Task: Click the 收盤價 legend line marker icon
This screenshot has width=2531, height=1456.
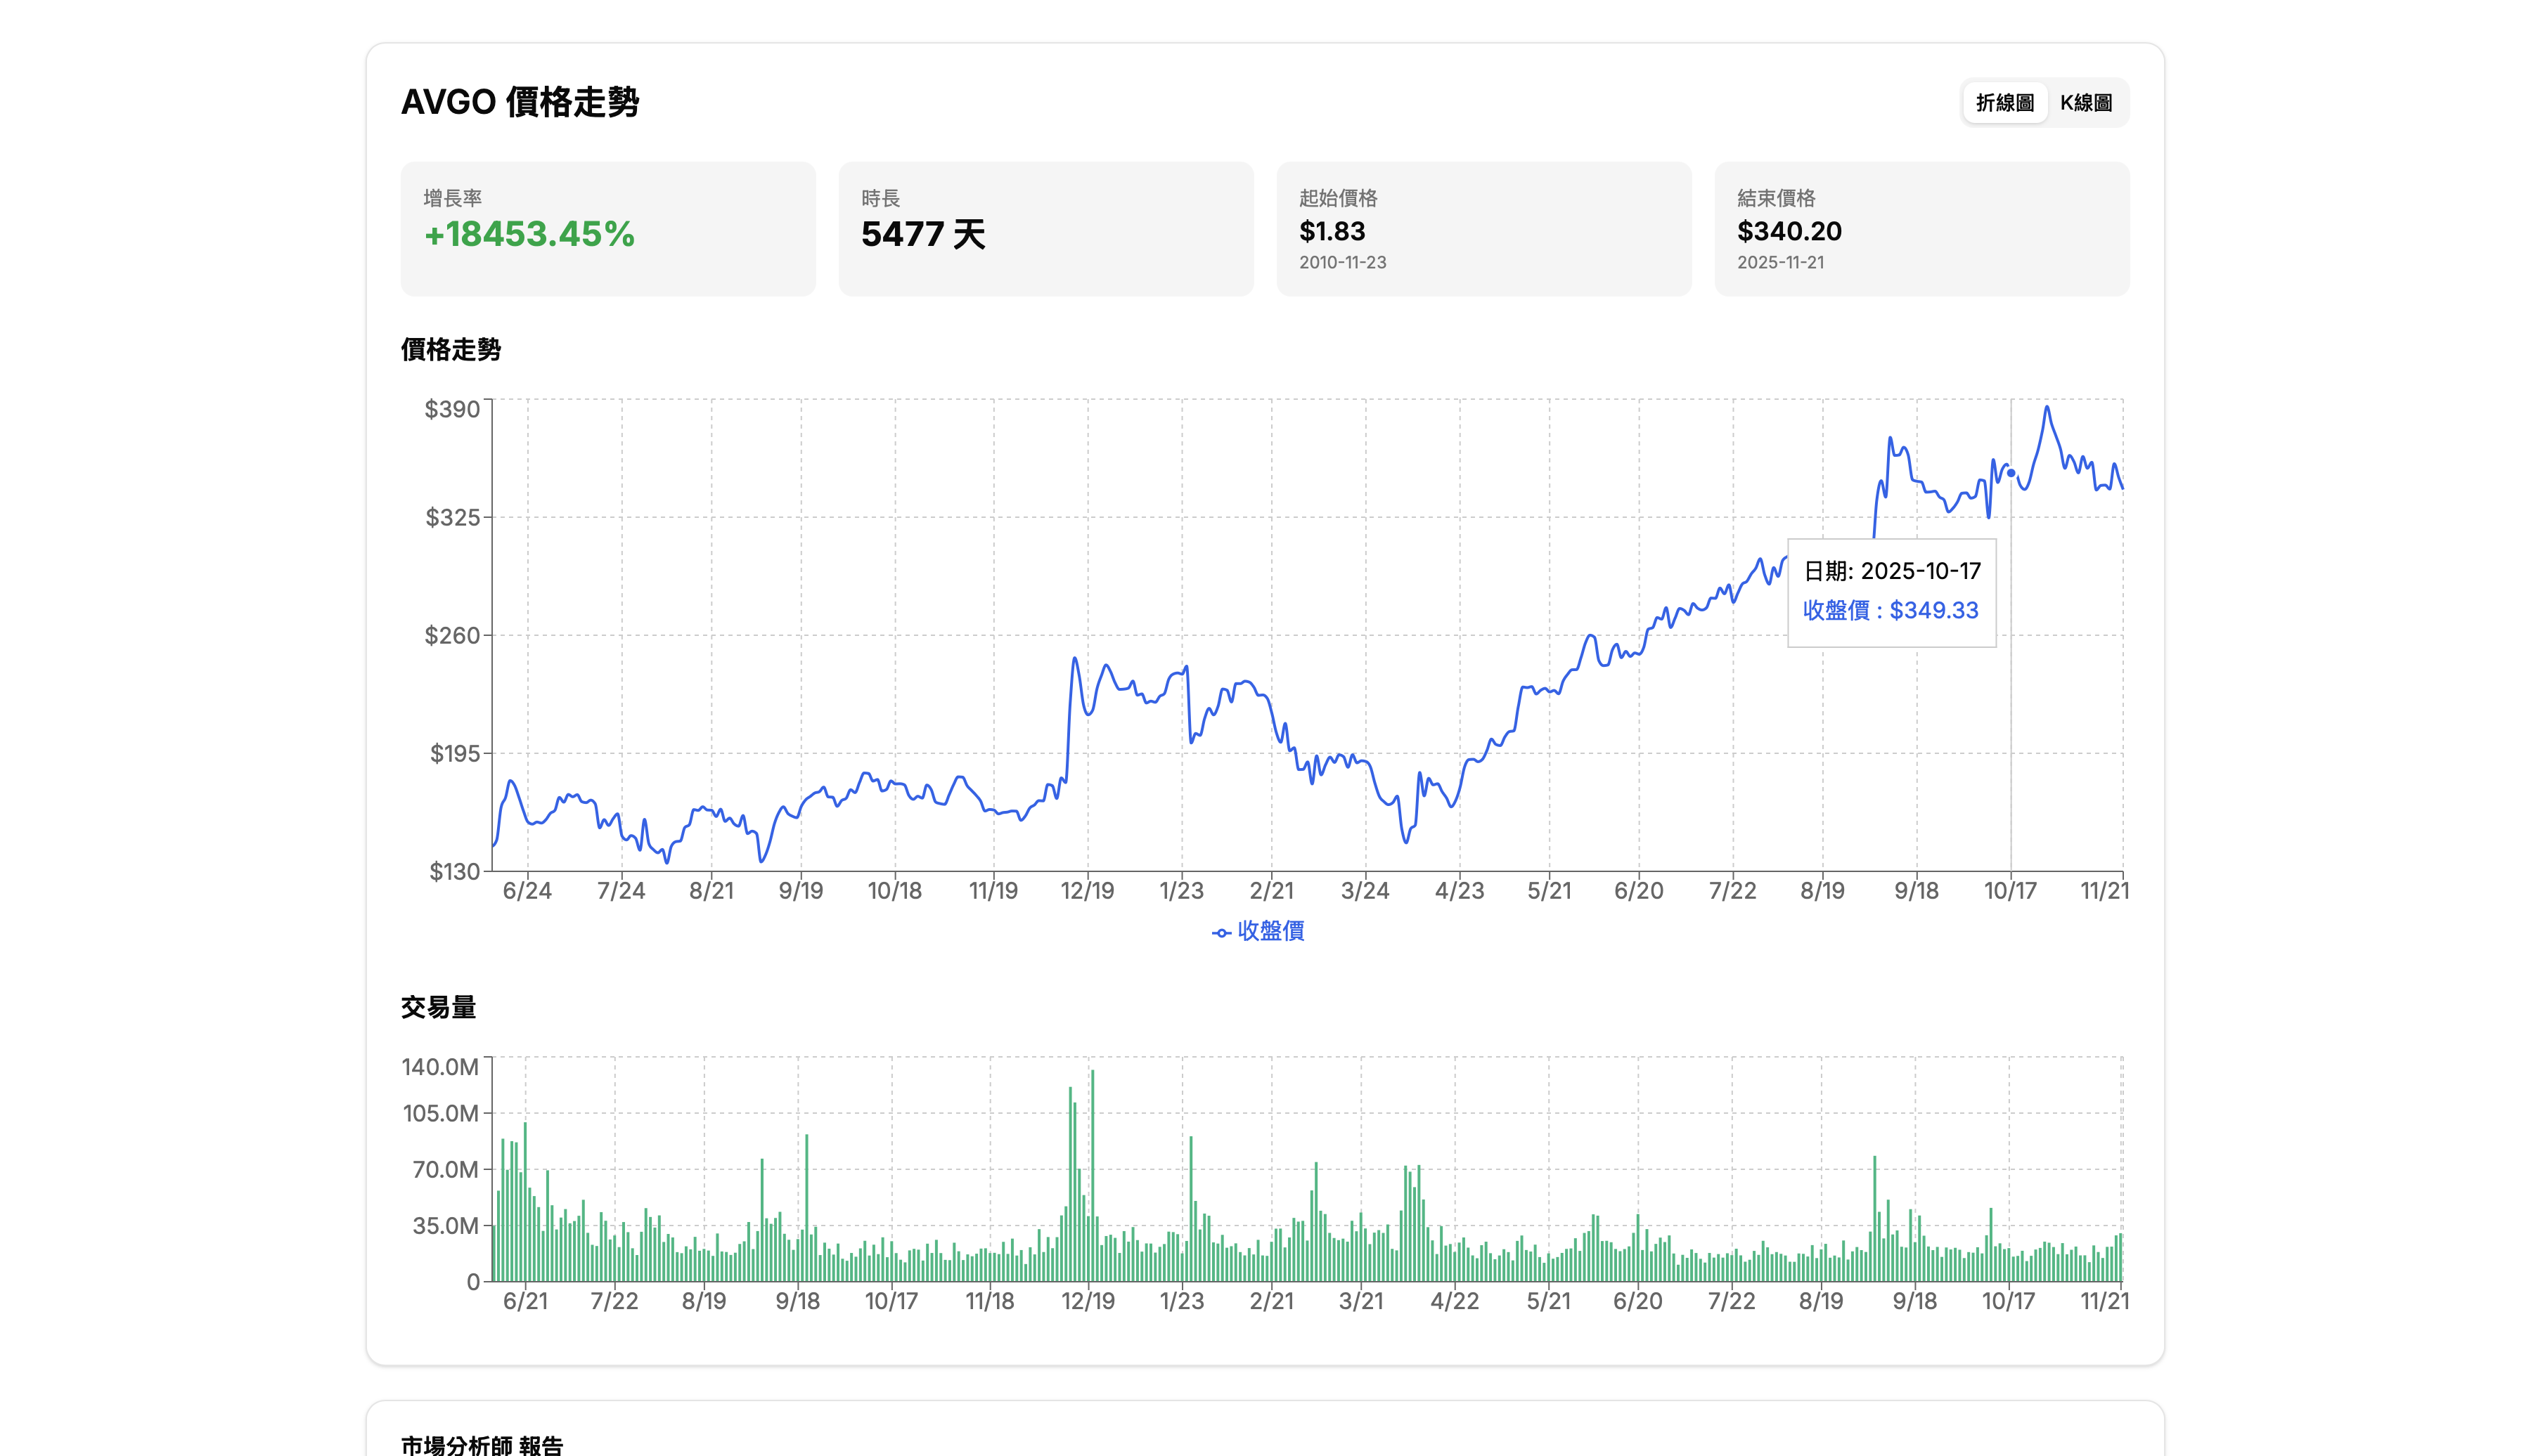Action: [1221, 933]
